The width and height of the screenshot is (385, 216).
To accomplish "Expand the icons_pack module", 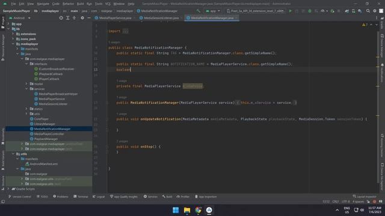I will pos(13,39).
